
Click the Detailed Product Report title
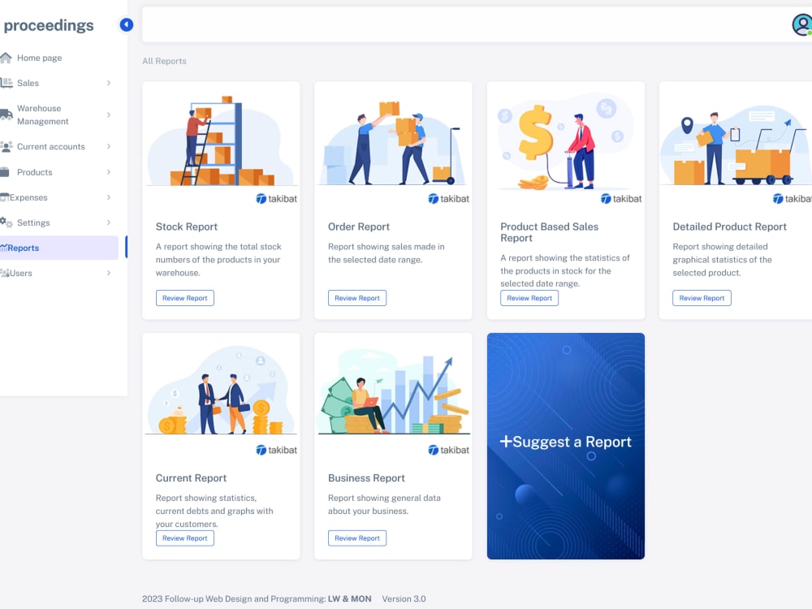coord(729,227)
